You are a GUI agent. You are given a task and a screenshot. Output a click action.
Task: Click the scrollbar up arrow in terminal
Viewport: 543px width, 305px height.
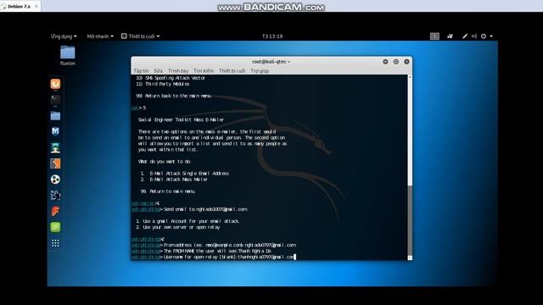tap(410, 77)
